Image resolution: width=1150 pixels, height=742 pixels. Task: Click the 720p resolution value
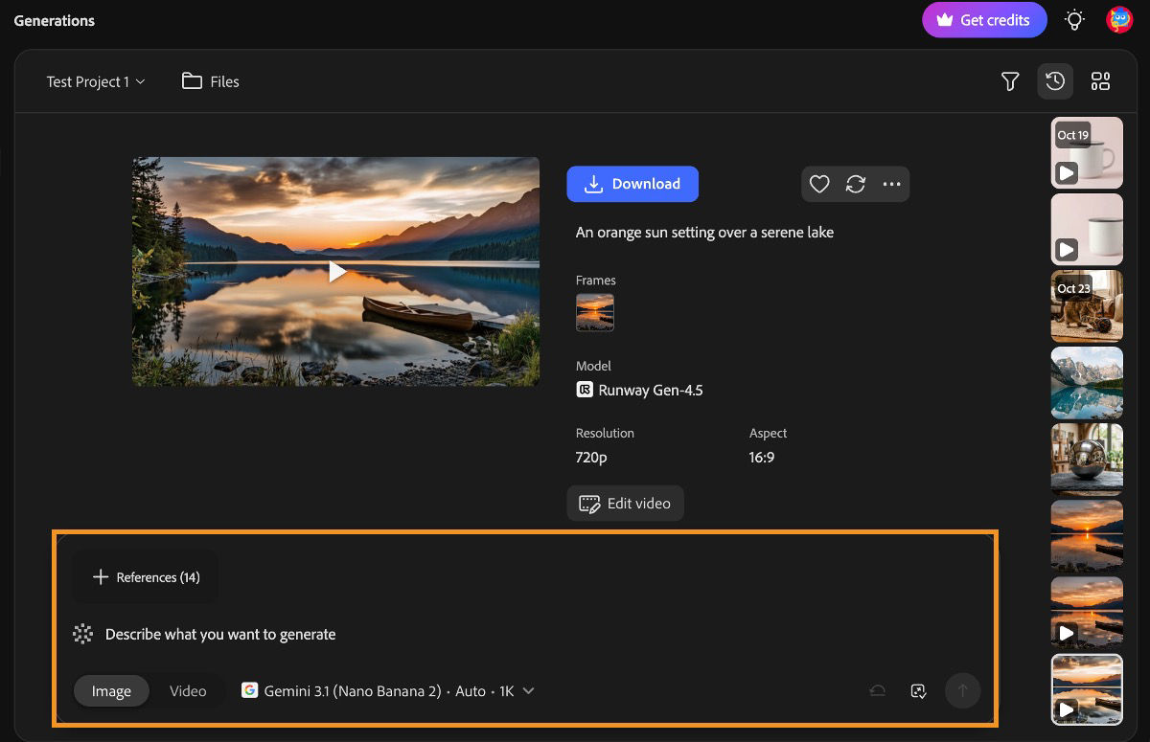point(591,458)
